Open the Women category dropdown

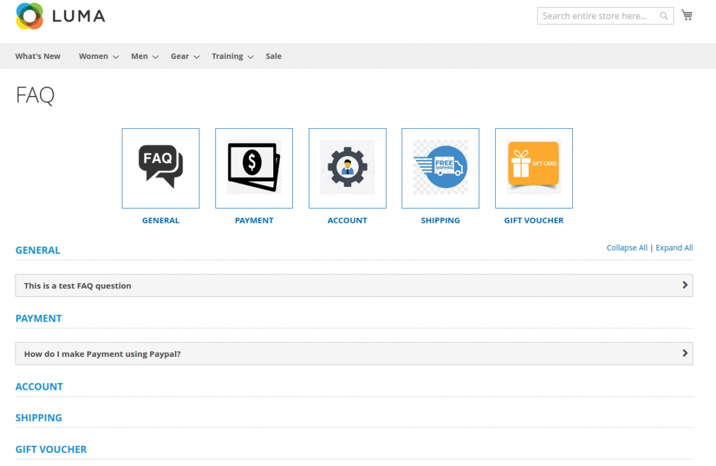click(x=93, y=55)
